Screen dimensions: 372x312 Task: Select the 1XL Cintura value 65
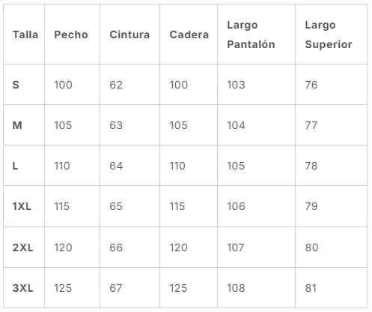coord(116,206)
